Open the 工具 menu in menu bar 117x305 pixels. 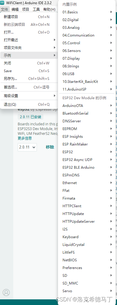[x=36, y=9]
